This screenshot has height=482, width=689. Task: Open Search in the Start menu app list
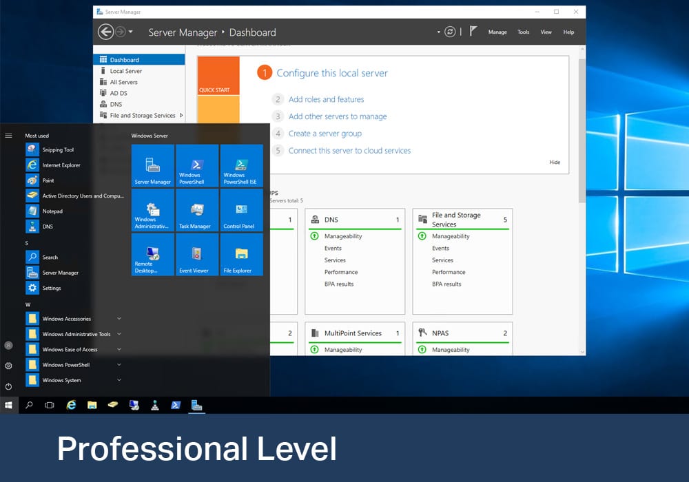tap(74, 258)
